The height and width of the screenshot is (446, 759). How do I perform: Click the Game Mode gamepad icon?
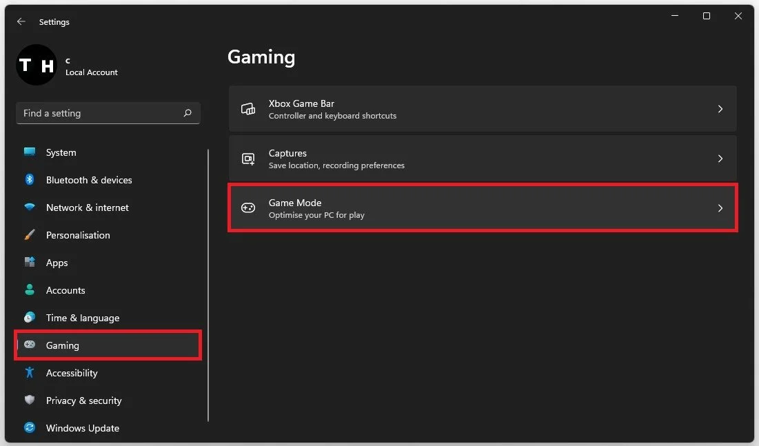pyautogui.click(x=248, y=207)
